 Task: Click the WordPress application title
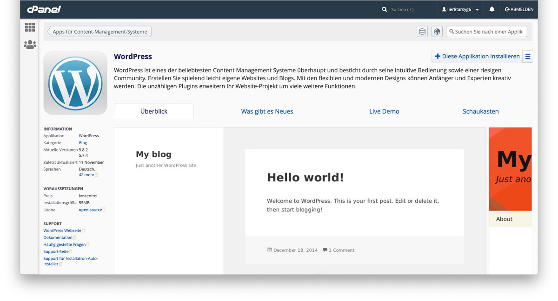(x=133, y=57)
